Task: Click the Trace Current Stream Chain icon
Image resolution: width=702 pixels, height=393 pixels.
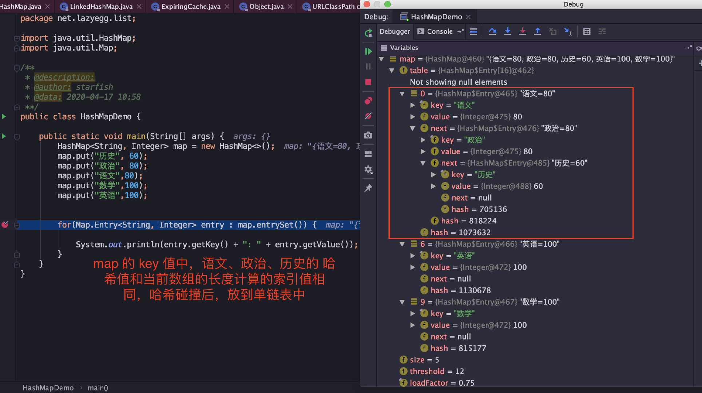Action: [x=602, y=32]
